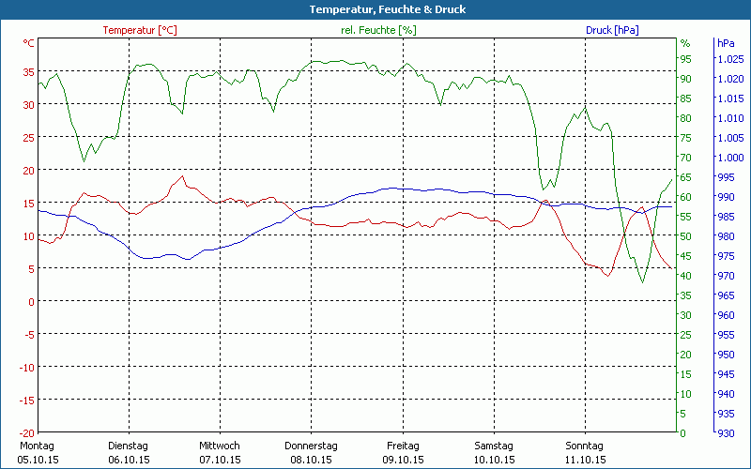This screenshot has width=751, height=469.
Task: Click the "Sonntag" day label
Action: (x=584, y=446)
